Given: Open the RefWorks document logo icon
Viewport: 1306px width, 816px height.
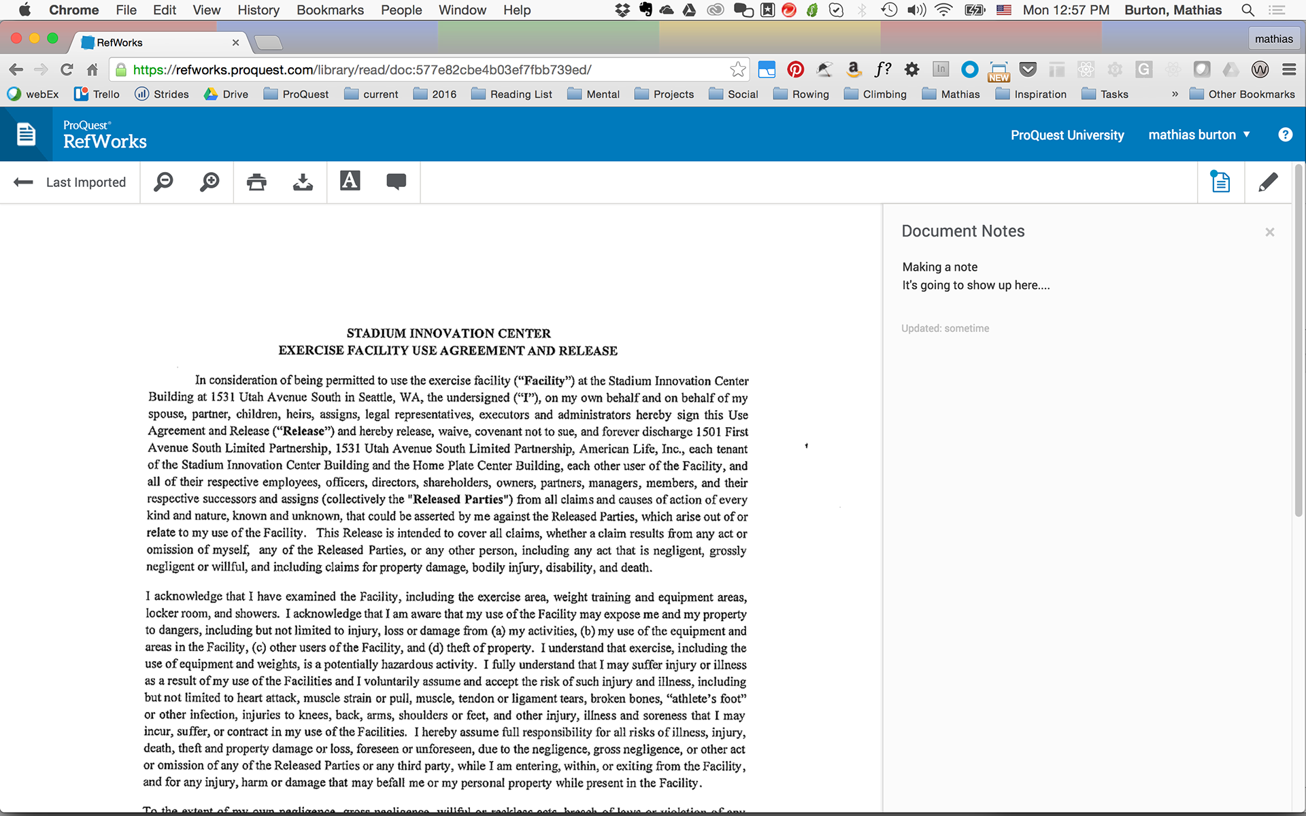Looking at the screenshot, I should click(x=26, y=134).
